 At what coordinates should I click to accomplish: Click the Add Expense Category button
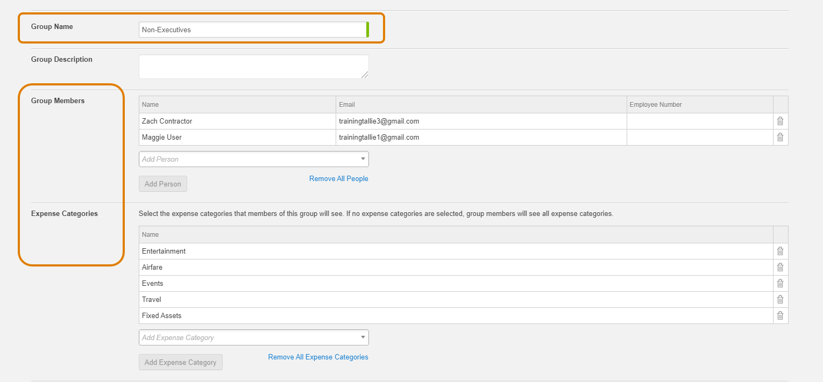[180, 362]
